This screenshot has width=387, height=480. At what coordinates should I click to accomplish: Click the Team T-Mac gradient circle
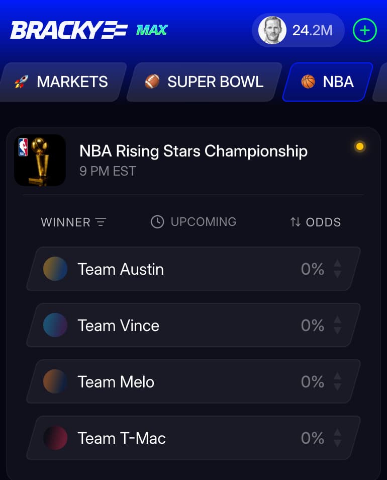pyautogui.click(x=55, y=438)
